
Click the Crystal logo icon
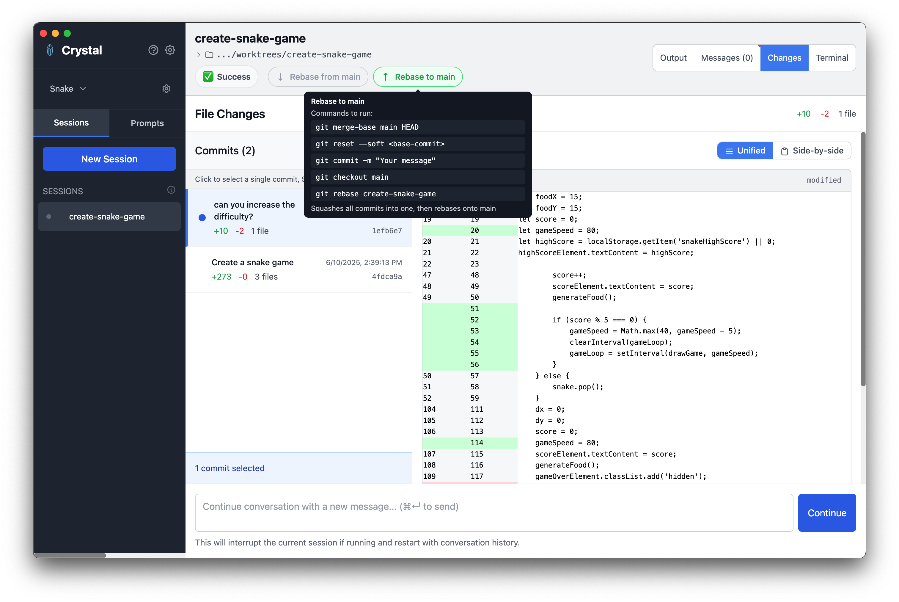pyautogui.click(x=50, y=50)
